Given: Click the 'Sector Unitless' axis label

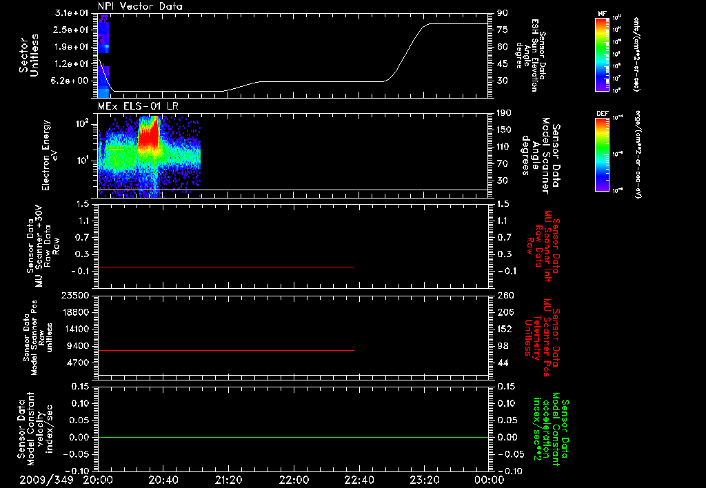Looking at the screenshot, I should click(29, 55).
